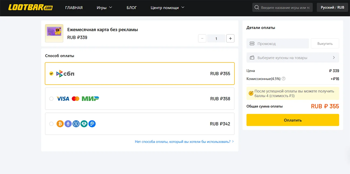Click the МИР card logo
Screen dimensions: 350x174
point(90,99)
